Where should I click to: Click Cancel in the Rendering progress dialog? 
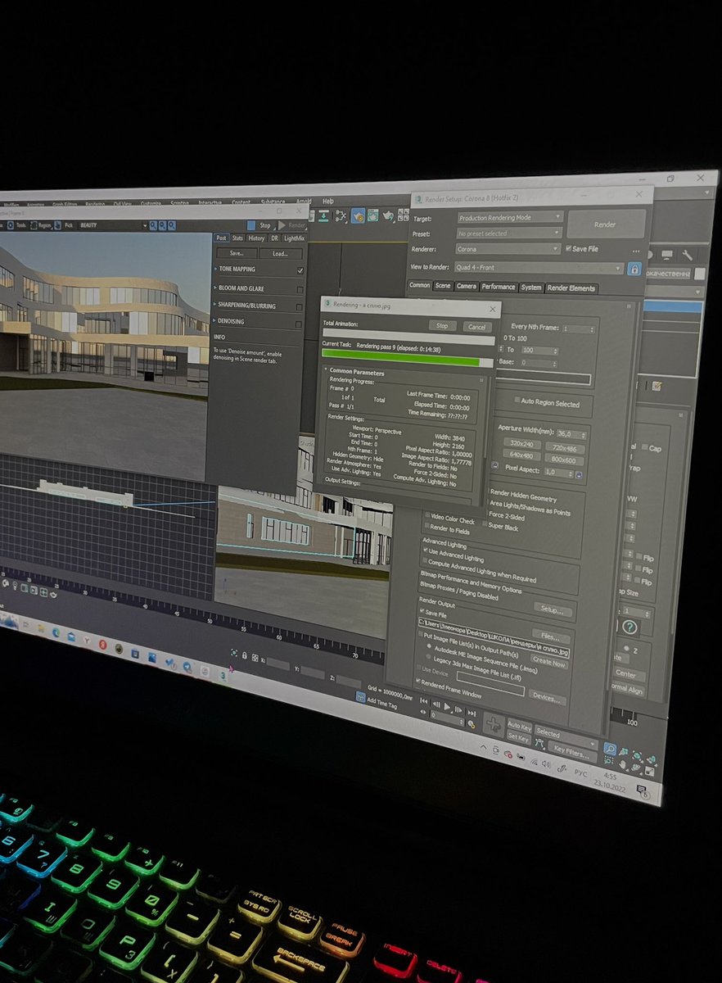[476, 327]
